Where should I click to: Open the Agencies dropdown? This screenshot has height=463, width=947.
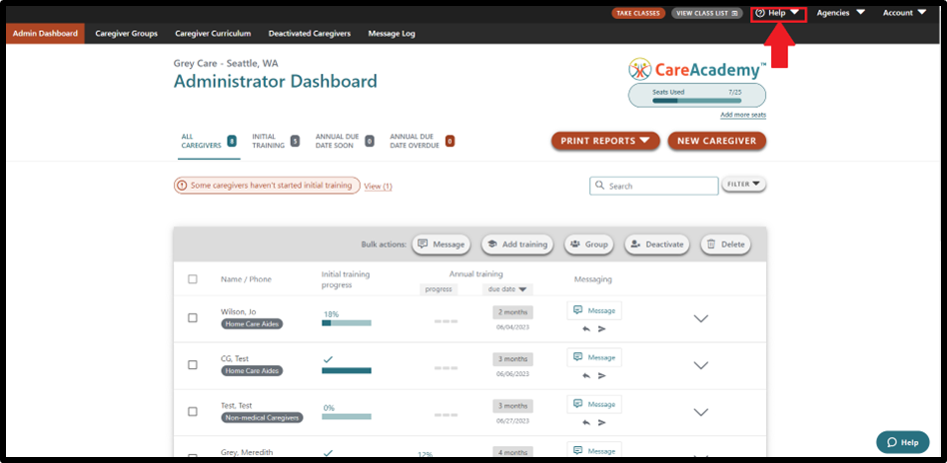(841, 13)
